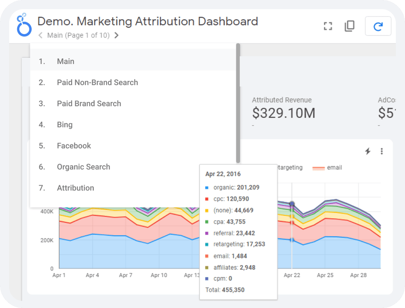Click the Apr 22 data point marker

coord(292,204)
